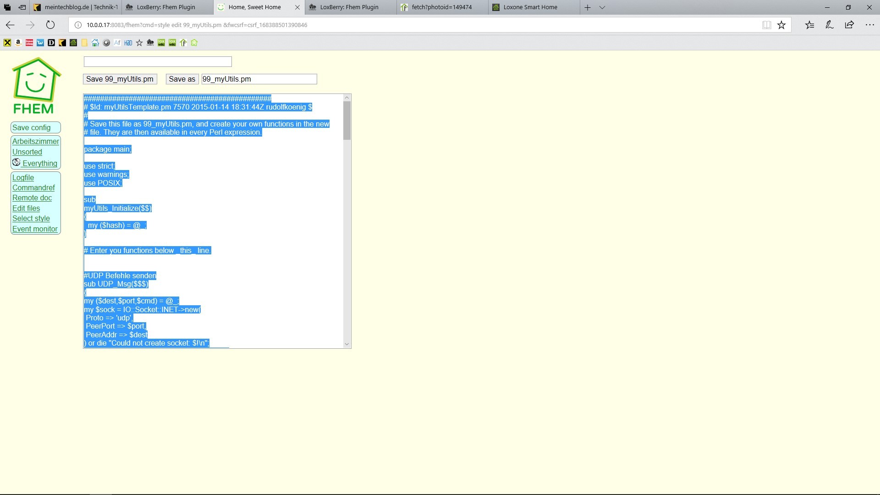Click Save 99_myUtils.pm button
The width and height of the screenshot is (880, 495).
click(x=120, y=79)
